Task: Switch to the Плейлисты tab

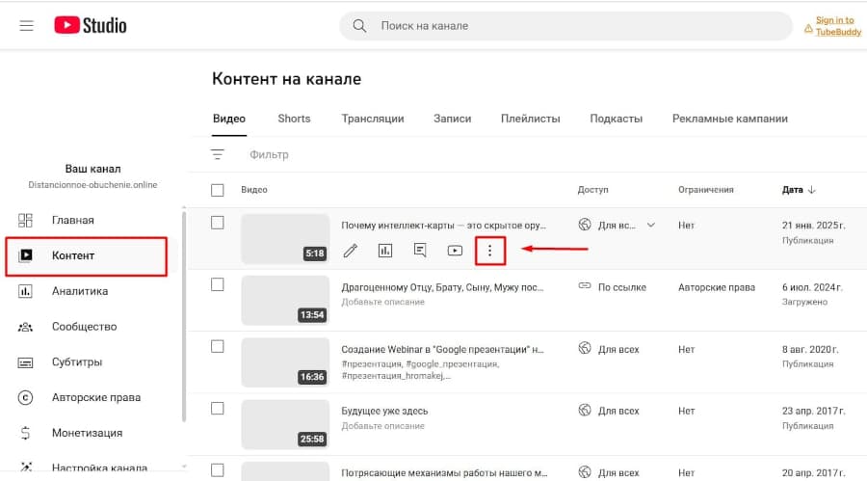Action: coord(530,119)
